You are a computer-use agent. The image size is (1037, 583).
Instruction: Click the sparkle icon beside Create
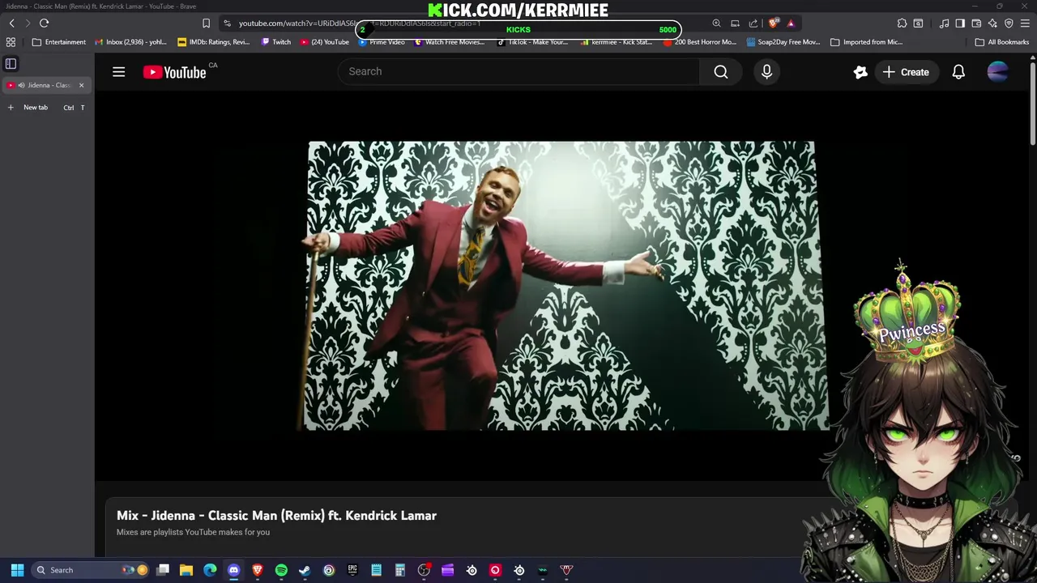860,72
